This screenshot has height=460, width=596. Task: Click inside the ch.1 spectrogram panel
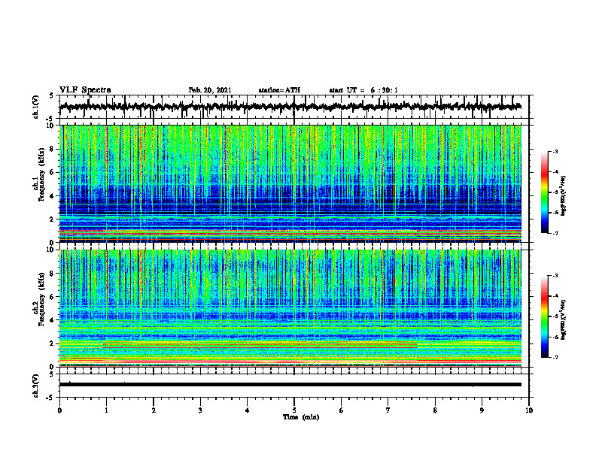click(290, 183)
